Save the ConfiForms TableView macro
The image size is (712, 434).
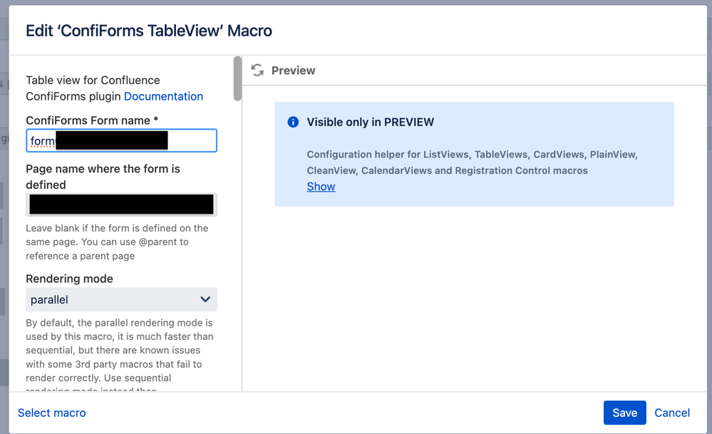[x=624, y=413]
